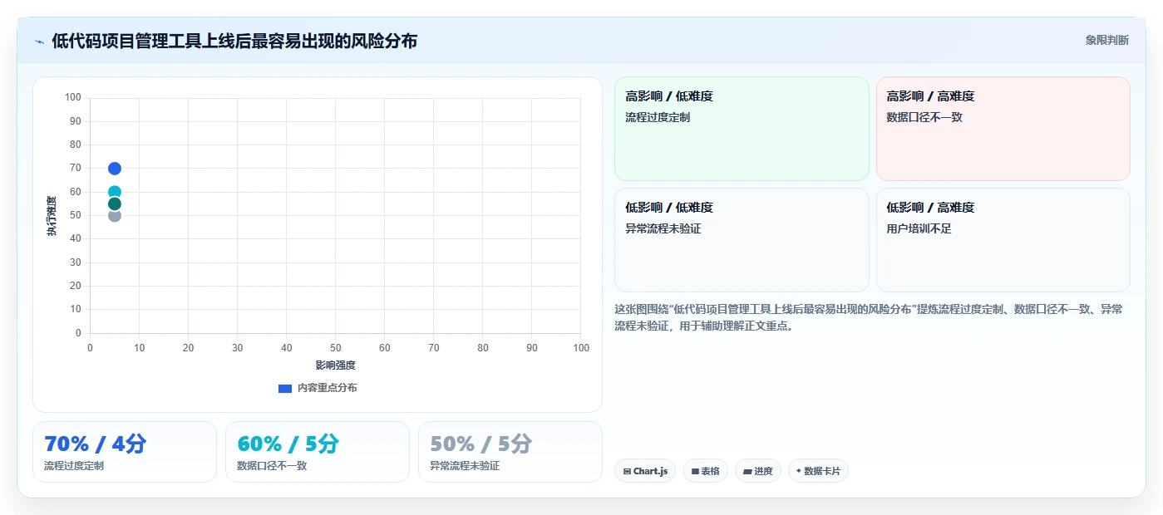
Task: Click the 数据口径不一致 label under 60%
Action: [272, 466]
